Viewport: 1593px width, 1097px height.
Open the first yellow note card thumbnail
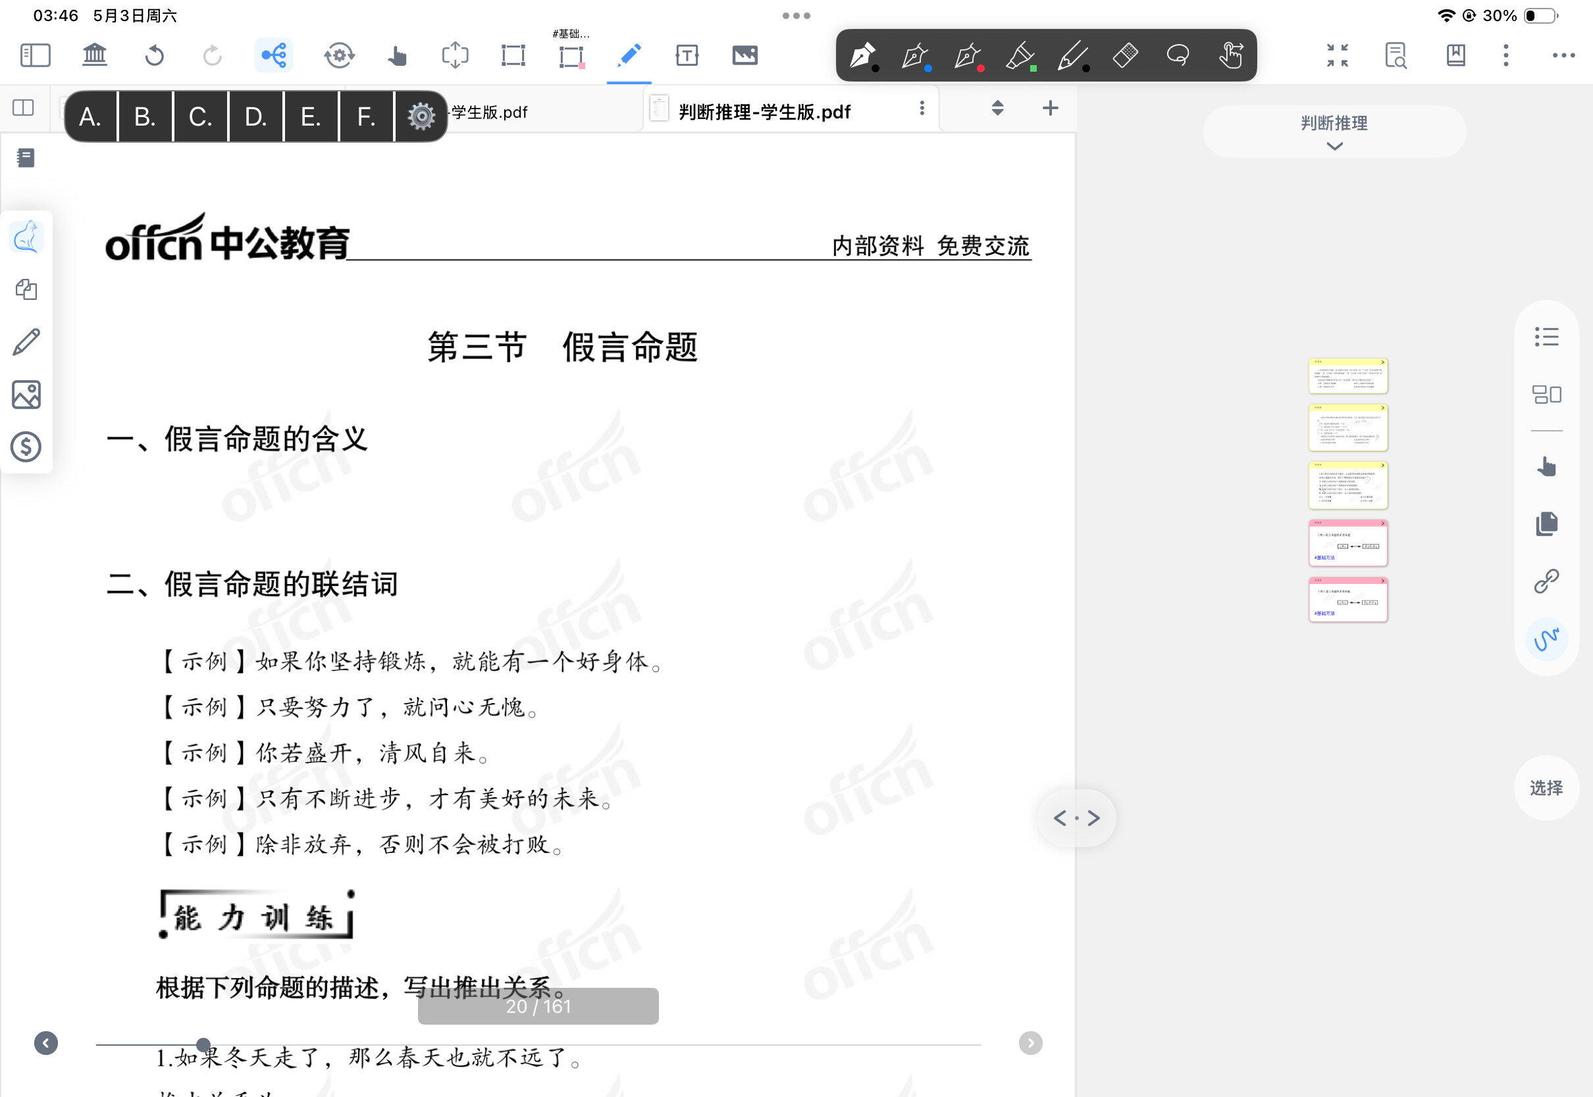1347,376
